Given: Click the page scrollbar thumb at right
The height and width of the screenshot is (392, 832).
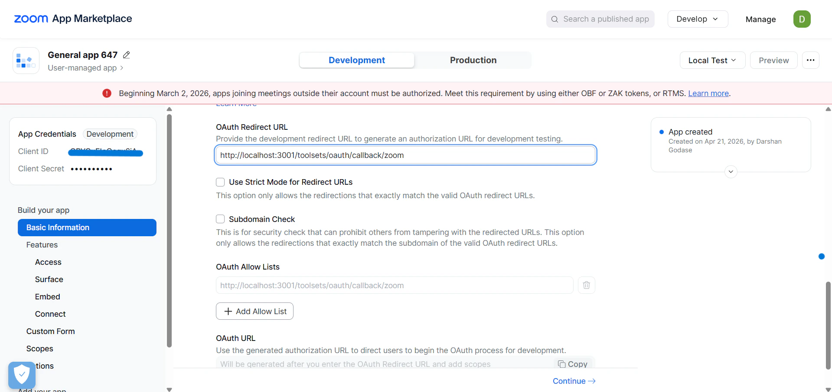Looking at the screenshot, I should click(828, 325).
